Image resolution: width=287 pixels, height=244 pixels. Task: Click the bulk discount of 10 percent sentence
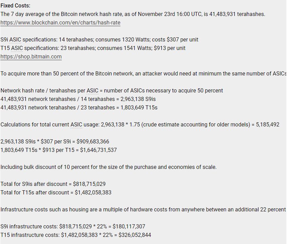click(x=108, y=167)
